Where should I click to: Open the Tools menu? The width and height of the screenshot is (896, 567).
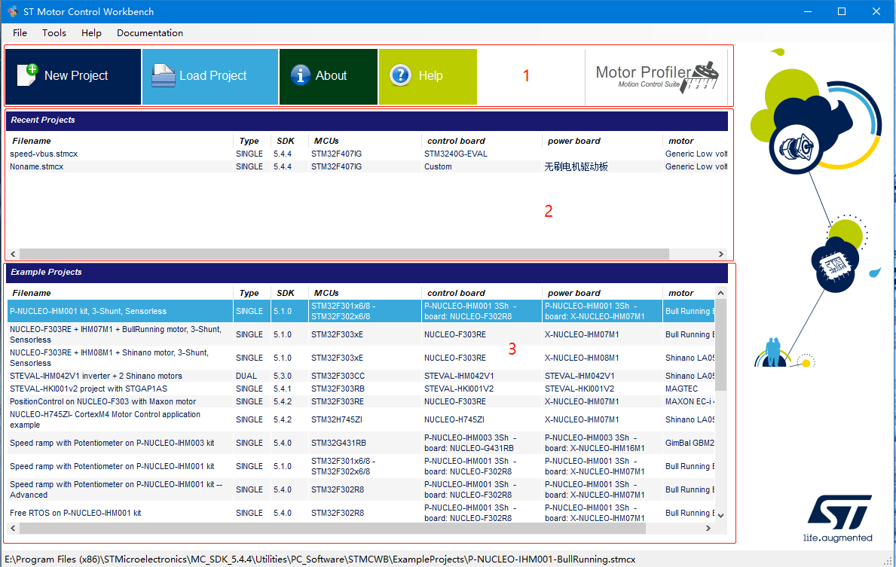(54, 32)
